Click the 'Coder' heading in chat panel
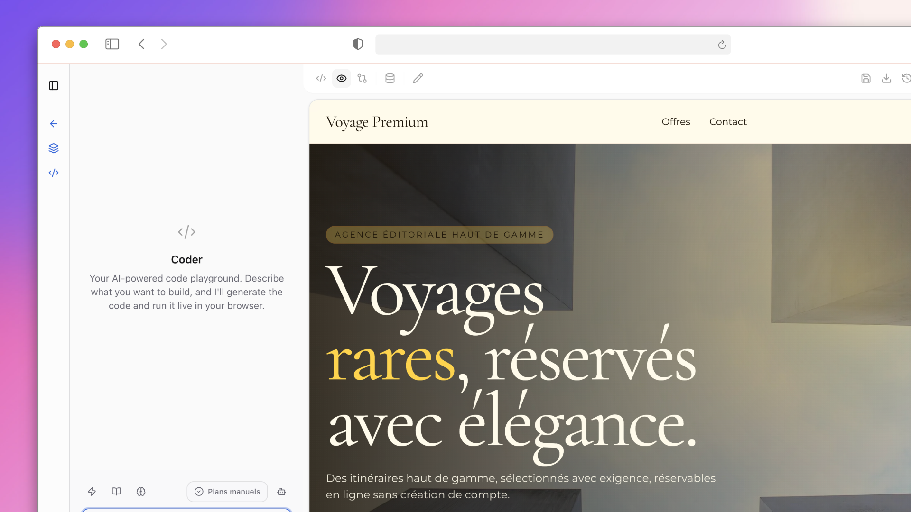Image resolution: width=911 pixels, height=512 pixels. point(186,259)
